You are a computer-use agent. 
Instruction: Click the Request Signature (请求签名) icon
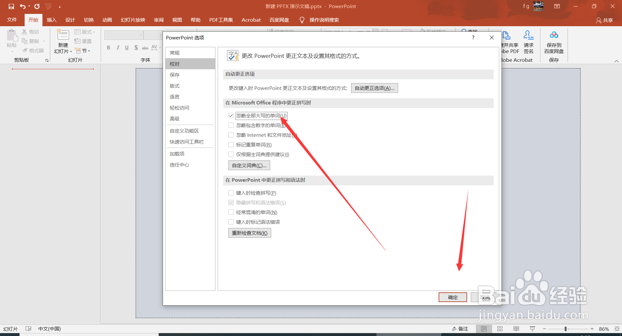[x=529, y=35]
